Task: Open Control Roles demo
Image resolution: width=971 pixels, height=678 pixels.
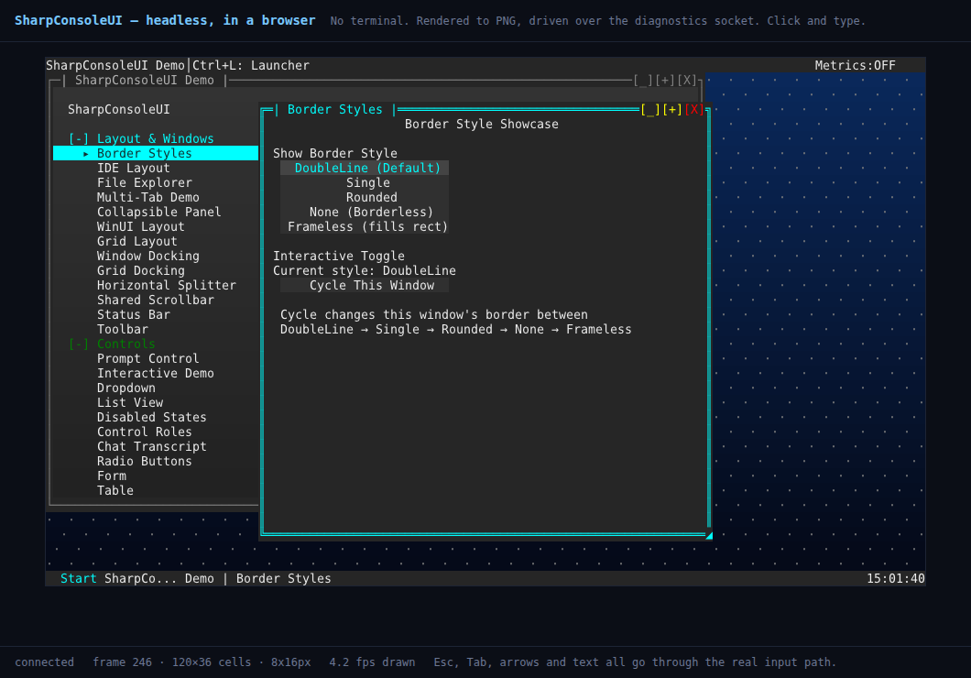Action: point(145,432)
